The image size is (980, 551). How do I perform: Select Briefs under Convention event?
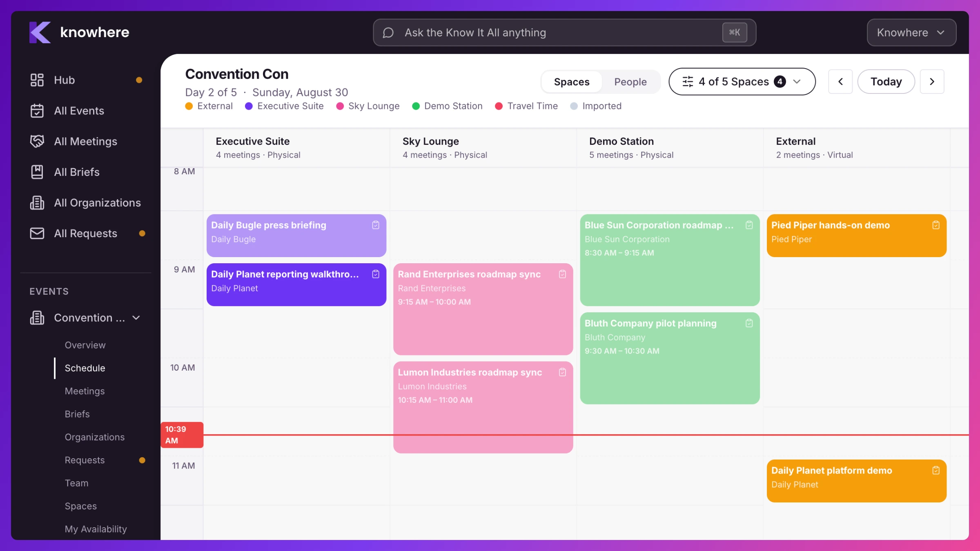(x=77, y=414)
